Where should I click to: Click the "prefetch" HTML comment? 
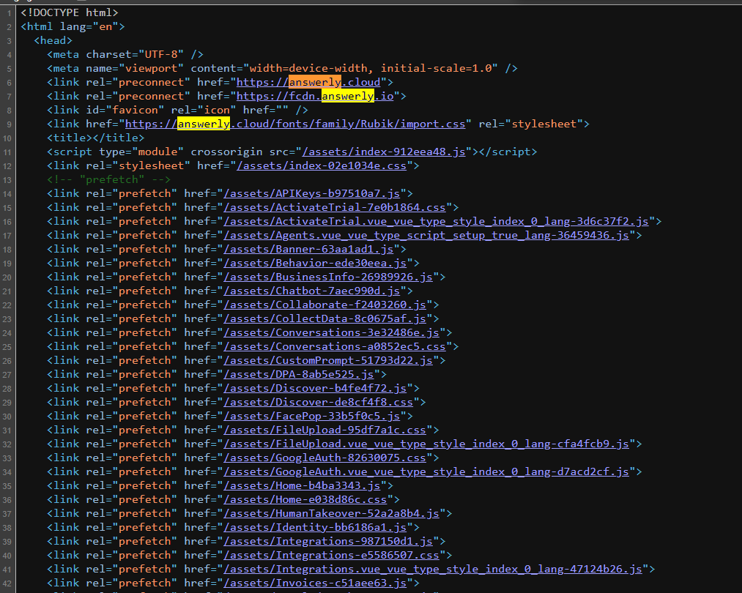point(108,179)
